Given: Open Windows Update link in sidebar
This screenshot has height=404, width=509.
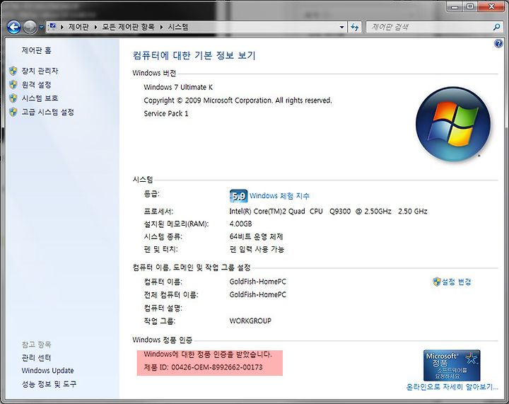Looking at the screenshot, I should click(x=48, y=371).
